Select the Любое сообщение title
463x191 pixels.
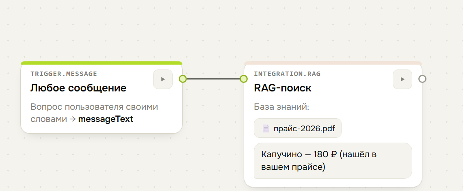pos(78,88)
